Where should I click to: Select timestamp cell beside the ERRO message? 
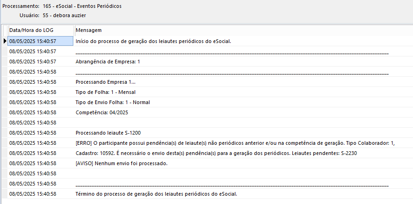40,143
